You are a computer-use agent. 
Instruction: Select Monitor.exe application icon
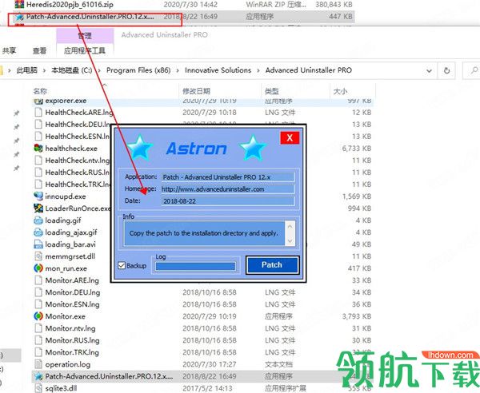[38, 316]
